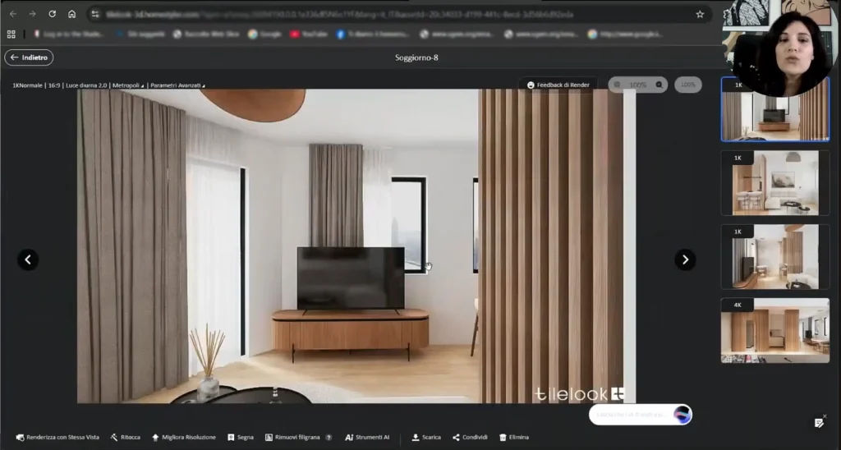Click the zoom in magnifier icon

pos(659,85)
